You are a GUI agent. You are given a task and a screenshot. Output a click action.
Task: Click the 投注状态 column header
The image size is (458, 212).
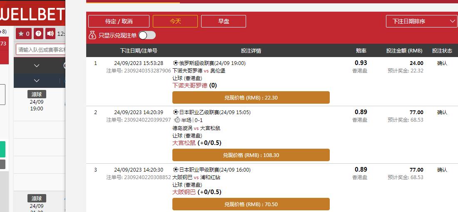[x=442, y=50]
